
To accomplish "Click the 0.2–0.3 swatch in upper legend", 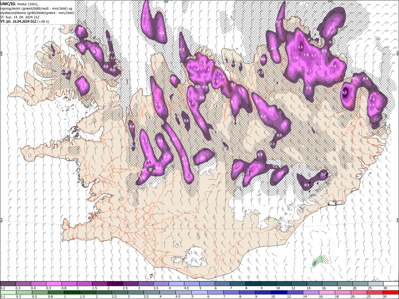I will click(8, 283).
